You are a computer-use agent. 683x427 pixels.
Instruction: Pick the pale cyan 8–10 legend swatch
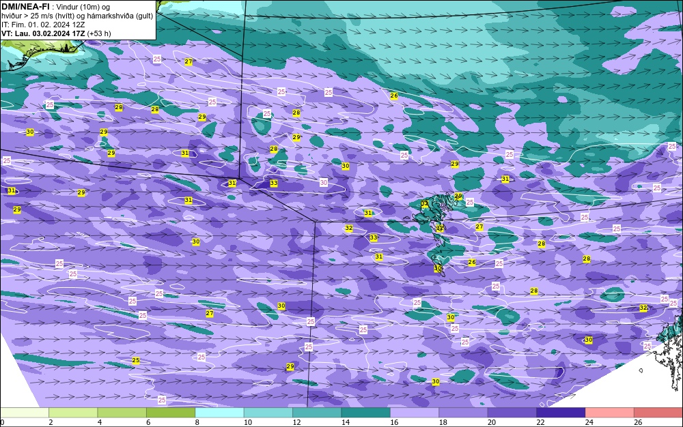tap(219, 413)
